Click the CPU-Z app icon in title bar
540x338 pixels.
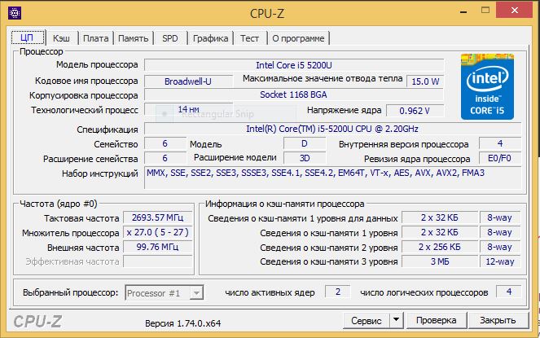click(x=15, y=13)
